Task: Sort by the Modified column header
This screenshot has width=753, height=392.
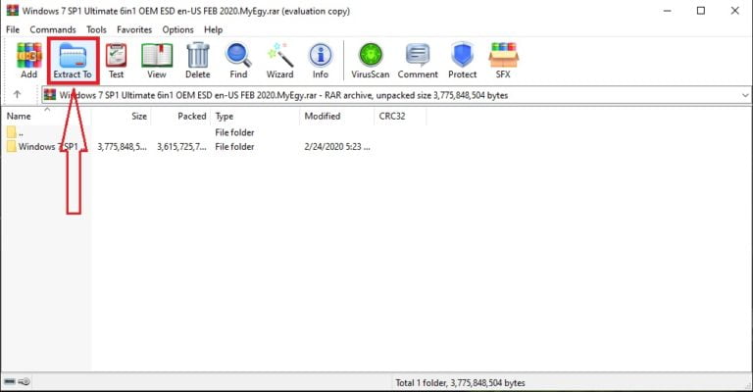Action: (x=336, y=116)
